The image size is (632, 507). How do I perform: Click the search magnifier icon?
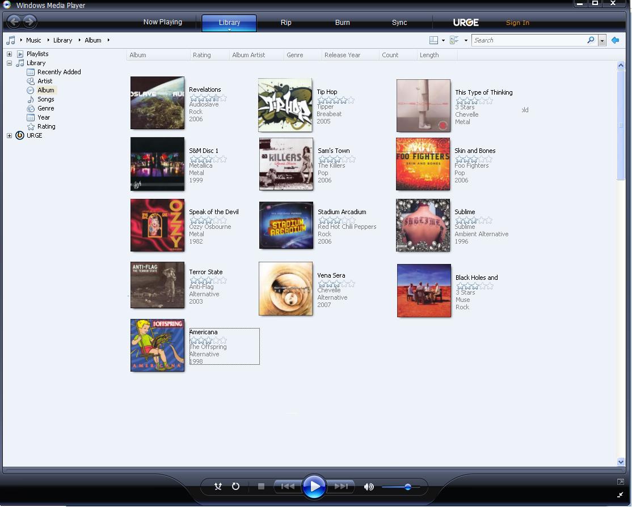(x=591, y=40)
